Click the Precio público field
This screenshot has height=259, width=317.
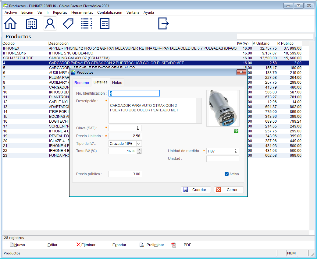click(125, 174)
